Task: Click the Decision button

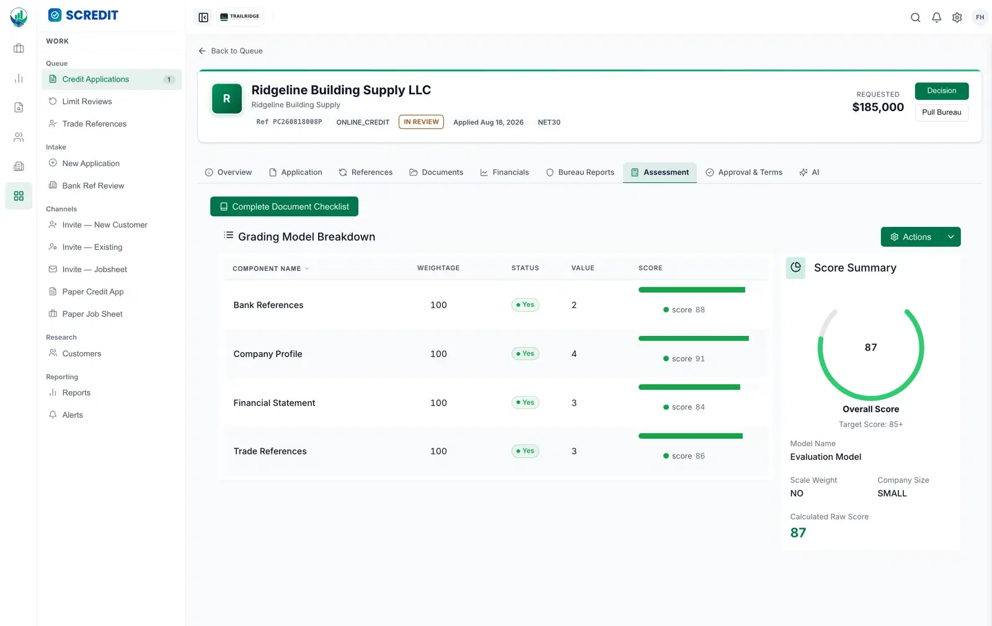Action: coord(941,90)
